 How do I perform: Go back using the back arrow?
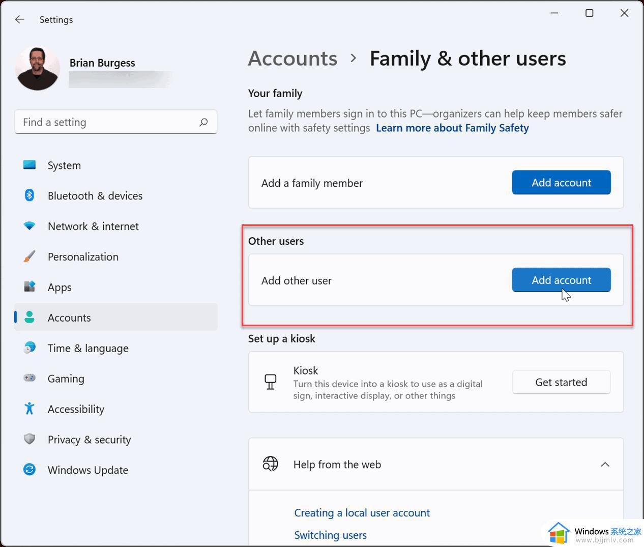[x=20, y=19]
